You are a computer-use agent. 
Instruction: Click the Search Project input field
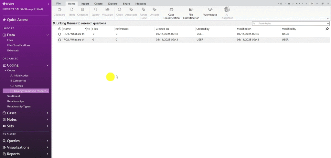tap(291, 23)
